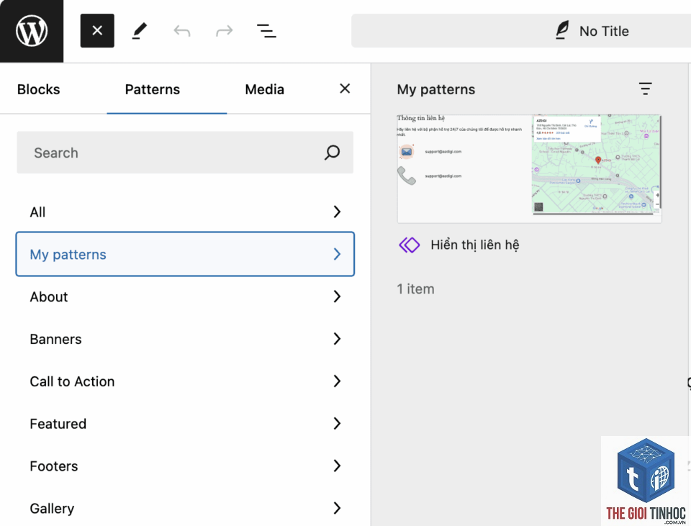
Task: Focus the Search patterns field
Action: pyautogui.click(x=185, y=153)
